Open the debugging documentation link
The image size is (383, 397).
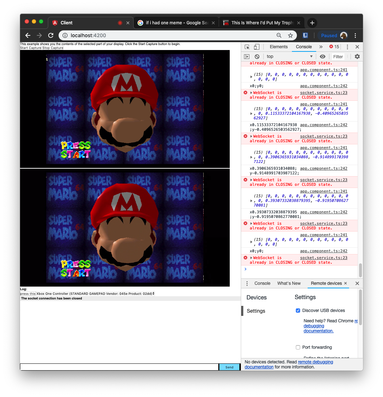pyautogui.click(x=318, y=328)
